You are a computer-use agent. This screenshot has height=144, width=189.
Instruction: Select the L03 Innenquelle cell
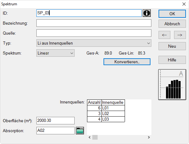113,119
